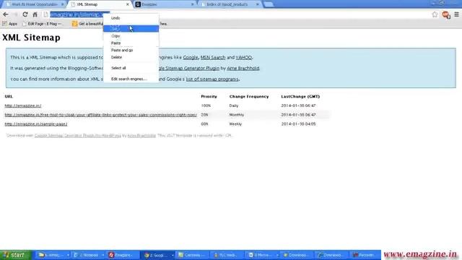Open the 'Get a beautiful' bookmark
The height and width of the screenshot is (260, 462).
pyautogui.click(x=88, y=24)
